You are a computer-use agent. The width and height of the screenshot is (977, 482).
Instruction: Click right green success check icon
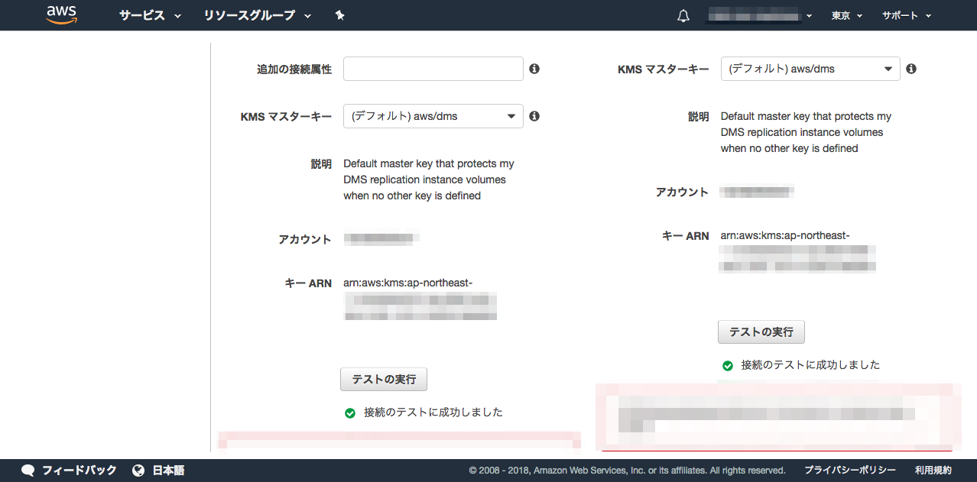728,365
